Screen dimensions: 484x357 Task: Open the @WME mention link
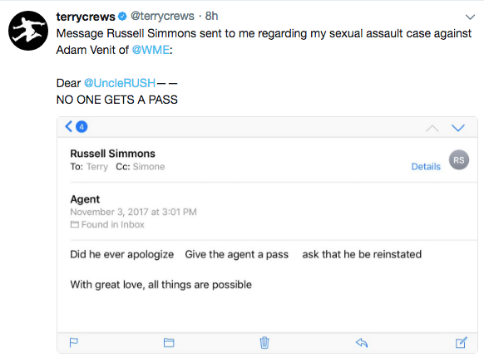pyautogui.click(x=151, y=50)
